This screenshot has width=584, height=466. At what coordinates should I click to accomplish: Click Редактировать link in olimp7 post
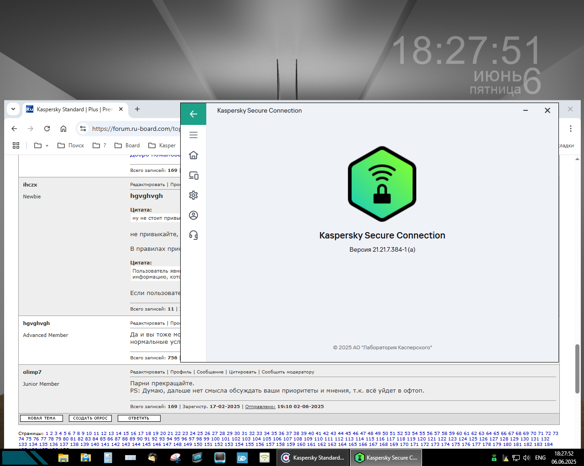[x=147, y=372]
